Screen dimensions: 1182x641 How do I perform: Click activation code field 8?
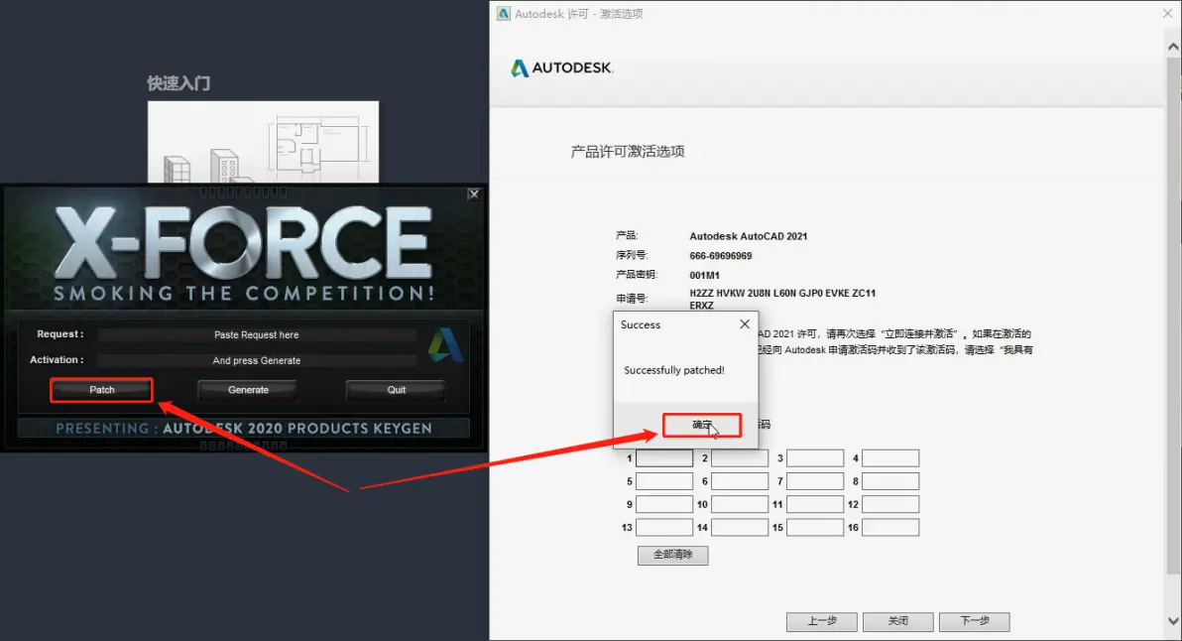(890, 481)
